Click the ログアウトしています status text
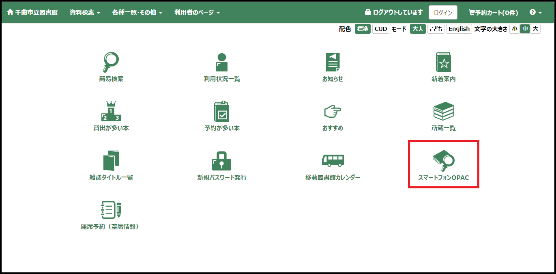Image resolution: width=556 pixels, height=274 pixels. pyautogui.click(x=398, y=13)
